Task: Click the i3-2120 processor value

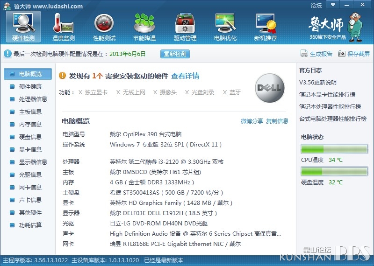Action: point(167,162)
